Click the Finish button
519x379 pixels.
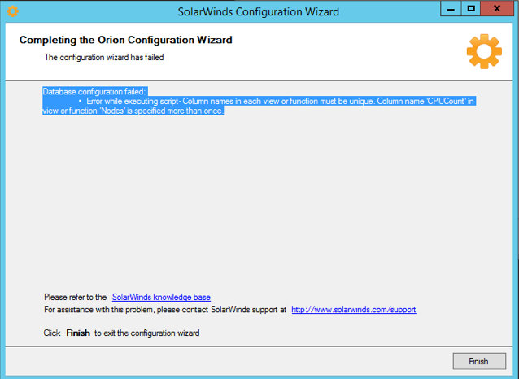(x=479, y=361)
